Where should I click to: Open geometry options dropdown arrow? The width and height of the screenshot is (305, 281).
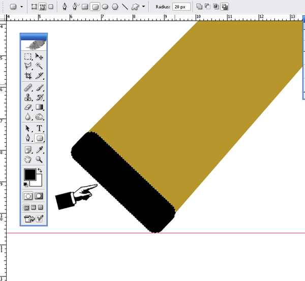(143, 7)
